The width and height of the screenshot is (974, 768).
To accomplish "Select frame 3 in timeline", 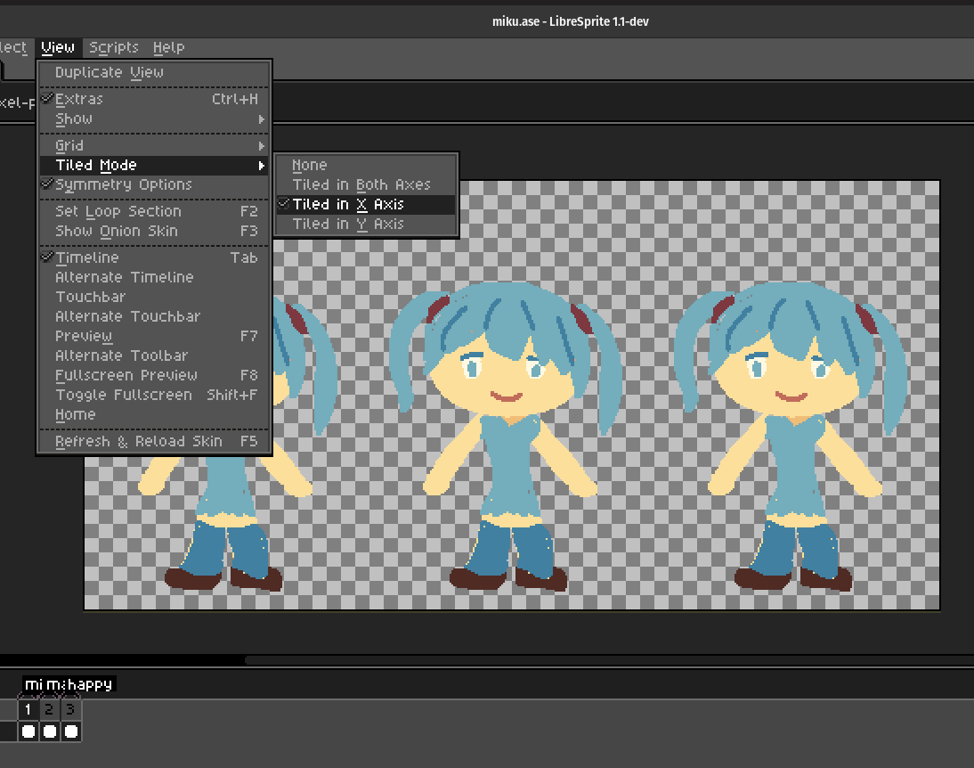I will point(70,709).
